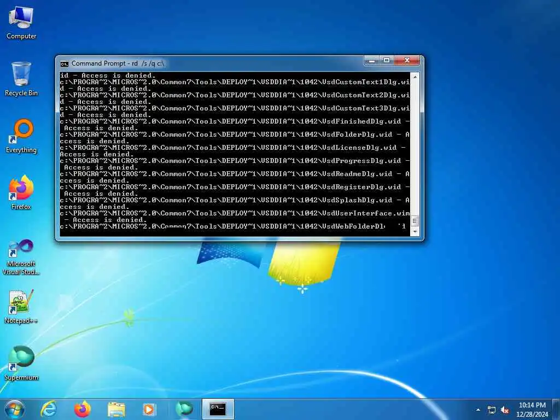Close the Command Prompt window

coord(407,60)
